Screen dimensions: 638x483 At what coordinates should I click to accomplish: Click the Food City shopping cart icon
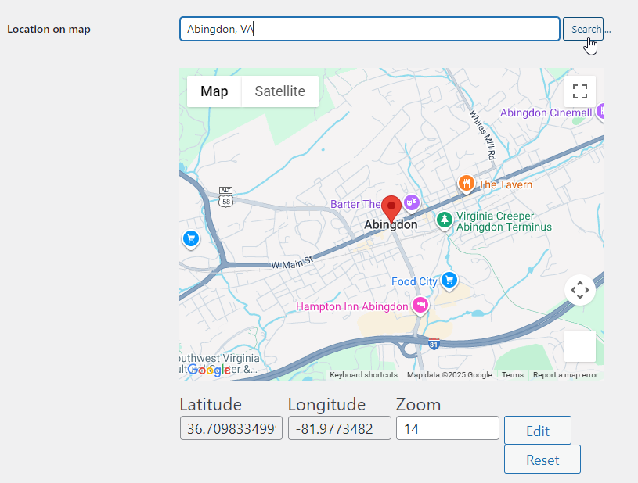pos(449,280)
